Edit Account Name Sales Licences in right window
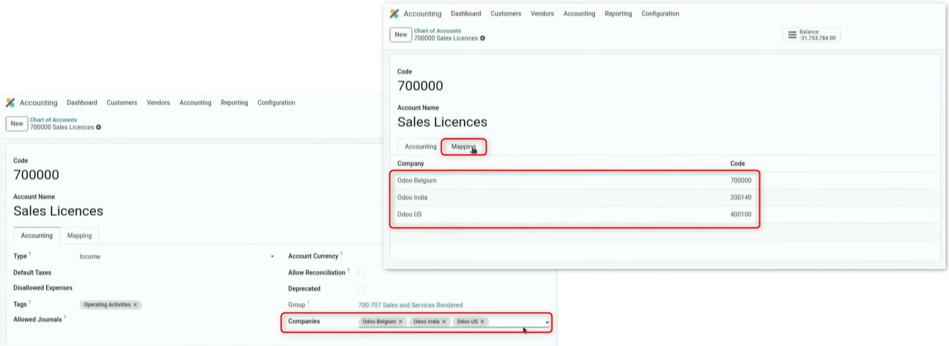949x346 pixels. click(442, 122)
